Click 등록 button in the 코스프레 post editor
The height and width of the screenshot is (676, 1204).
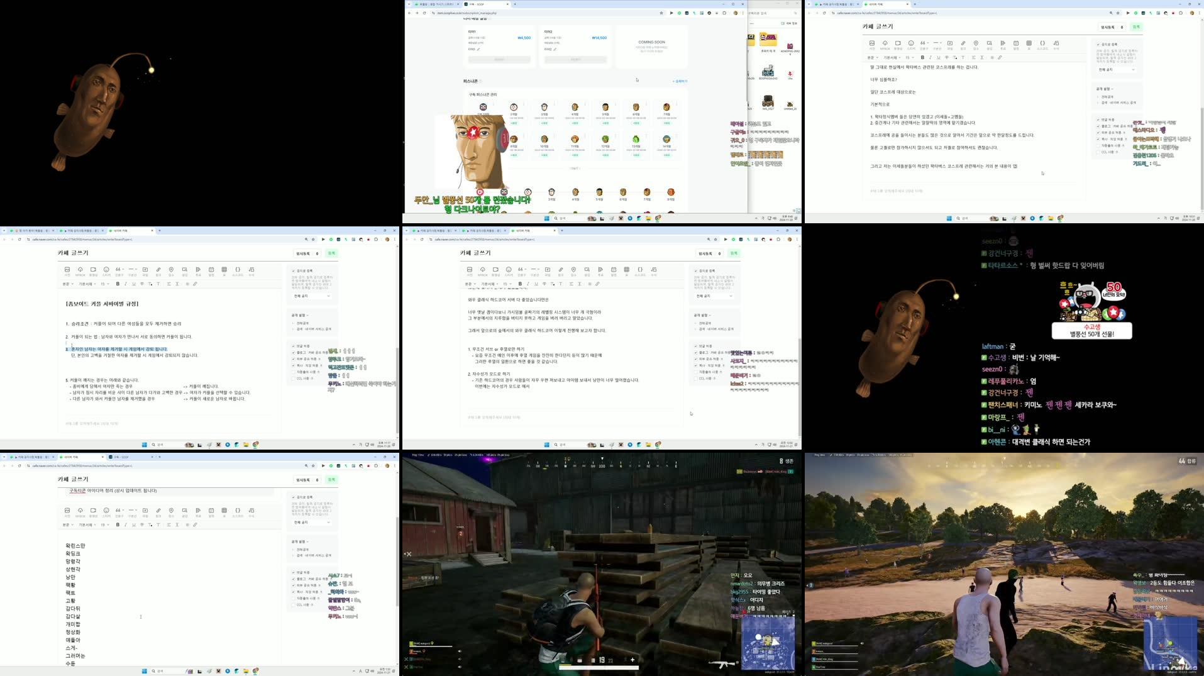[x=1136, y=27]
